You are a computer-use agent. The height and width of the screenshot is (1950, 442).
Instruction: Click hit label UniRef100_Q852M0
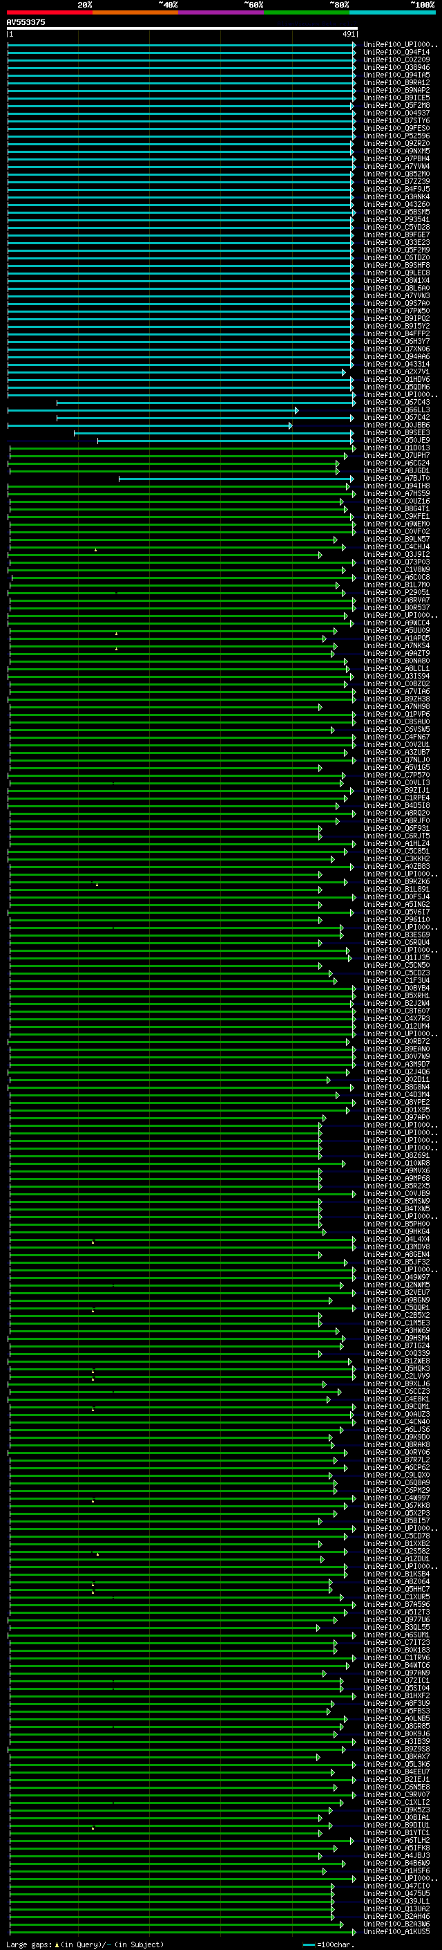point(396,174)
